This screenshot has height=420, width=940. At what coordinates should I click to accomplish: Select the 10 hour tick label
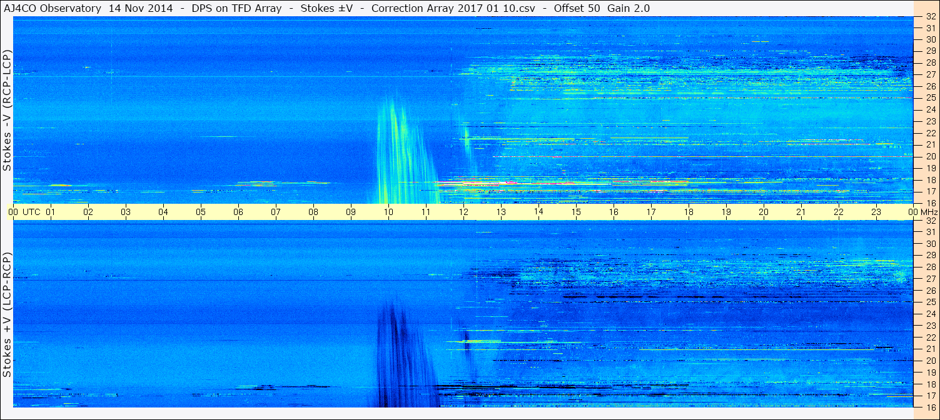(388, 212)
